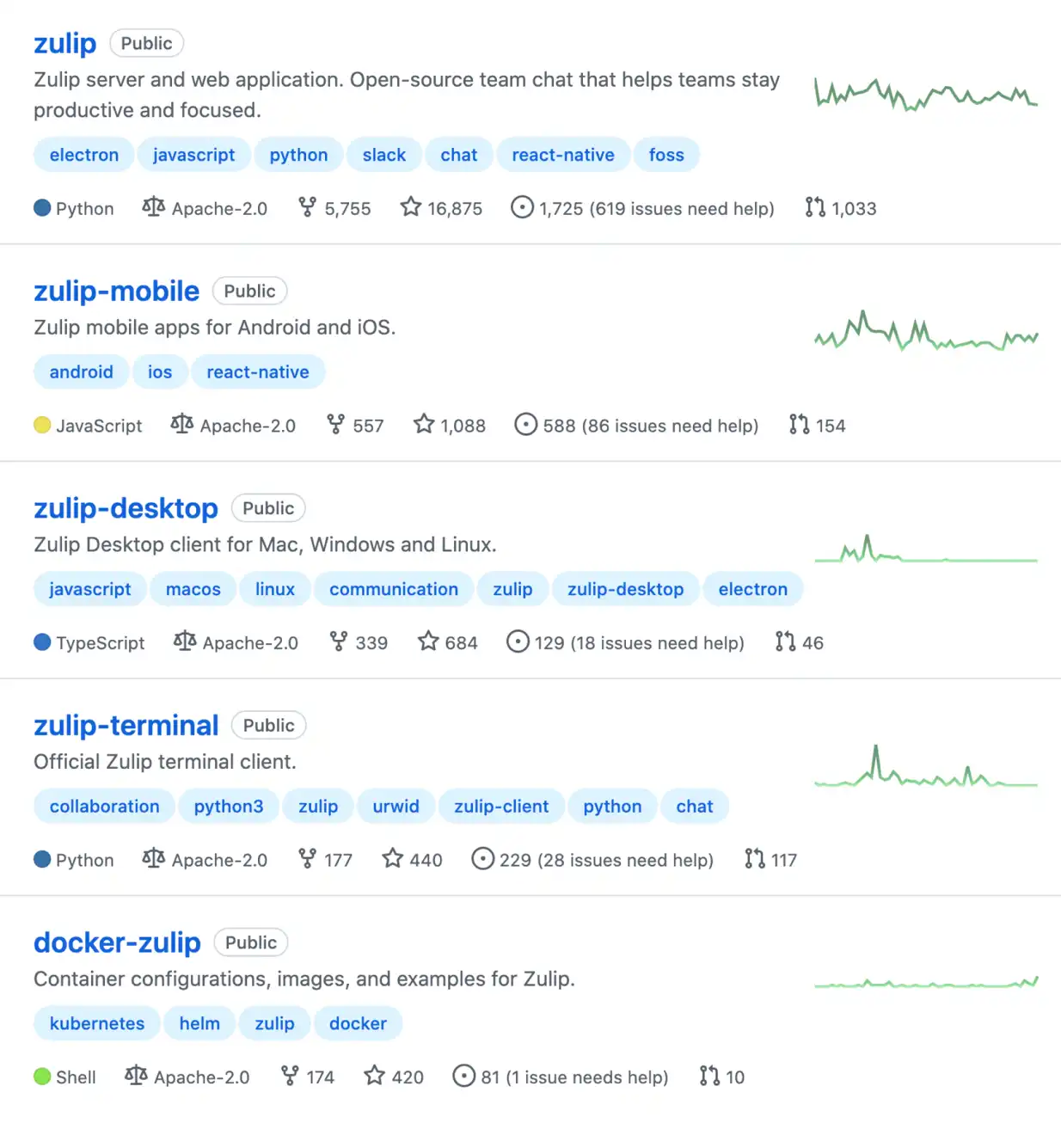Click the zulip activity sparkline graph
Viewport: 1061px width, 1123px height.
(x=926, y=95)
